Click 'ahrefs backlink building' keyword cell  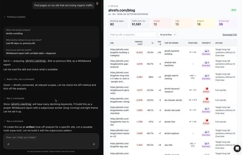click(172, 53)
